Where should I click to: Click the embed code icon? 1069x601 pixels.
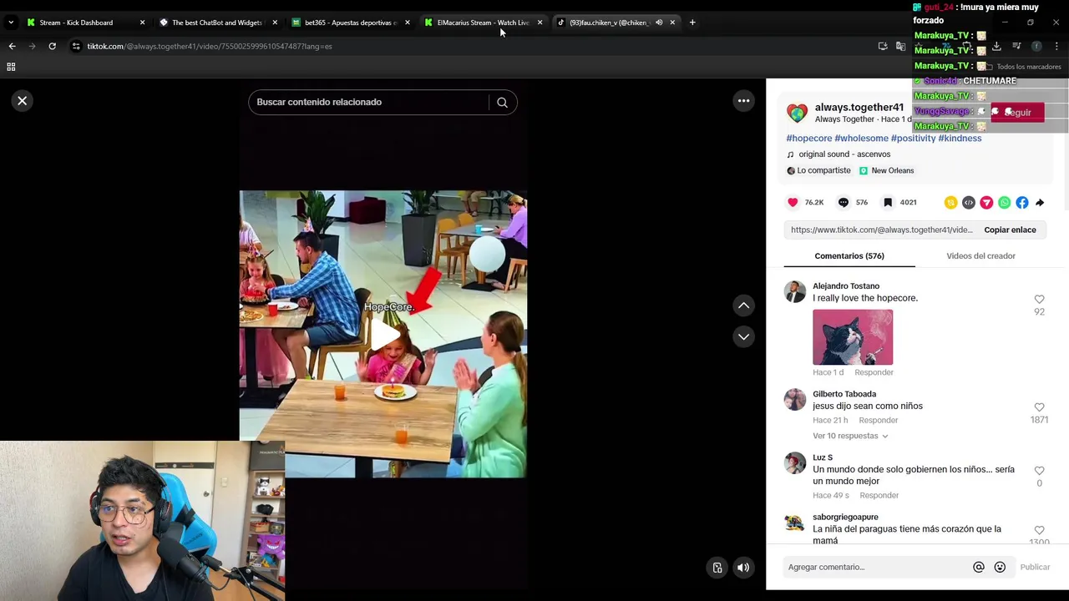969,202
